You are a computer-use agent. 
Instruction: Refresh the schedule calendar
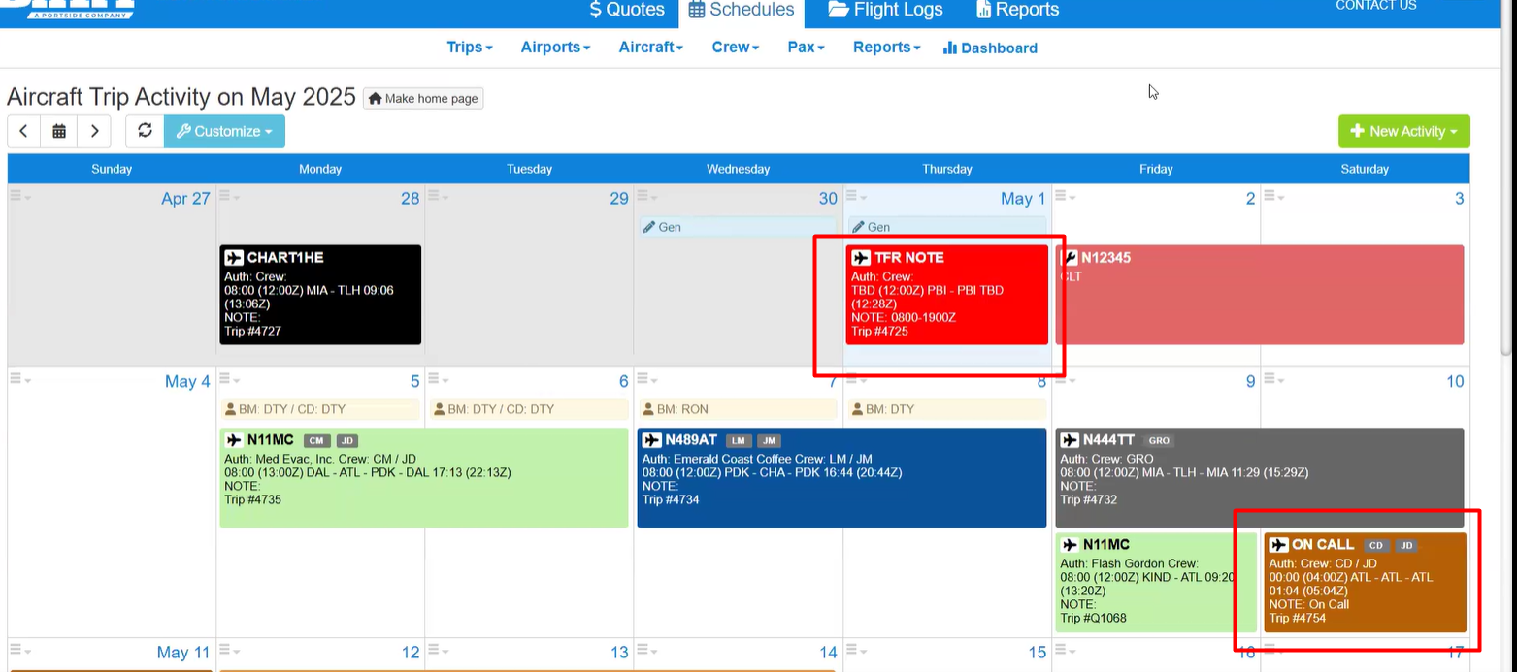(x=145, y=131)
